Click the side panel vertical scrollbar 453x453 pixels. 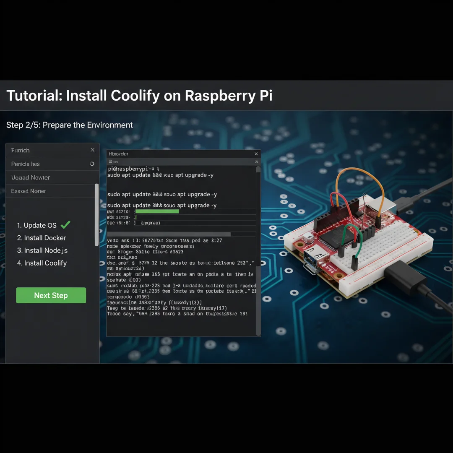pos(97,215)
